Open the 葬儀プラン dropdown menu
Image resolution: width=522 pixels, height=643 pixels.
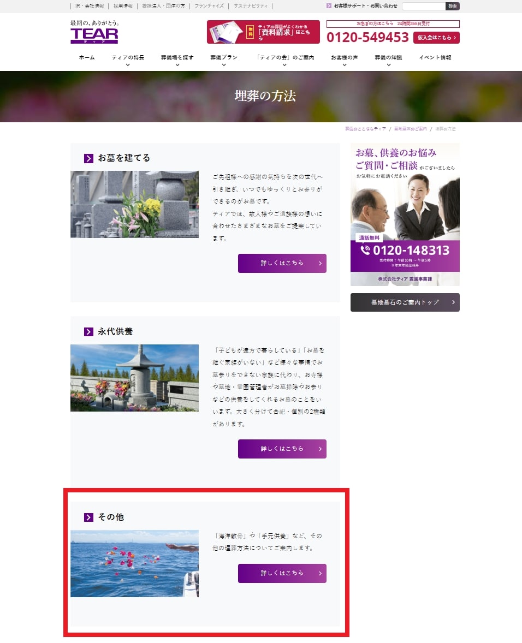(224, 65)
